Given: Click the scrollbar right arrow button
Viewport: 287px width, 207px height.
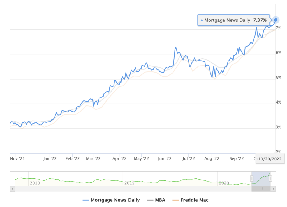Looking at the screenshot, I should tap(274, 189).
